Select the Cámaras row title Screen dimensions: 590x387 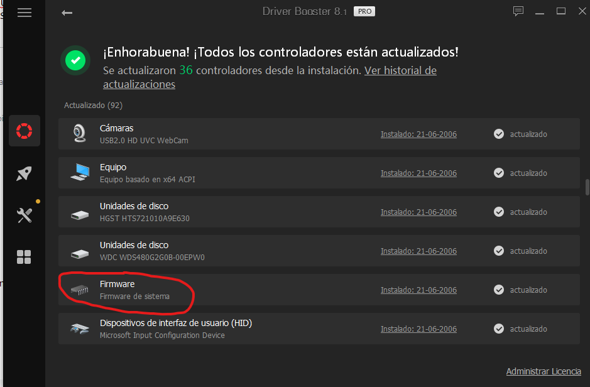117,128
